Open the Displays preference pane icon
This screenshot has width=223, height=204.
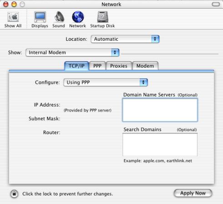(x=40, y=17)
